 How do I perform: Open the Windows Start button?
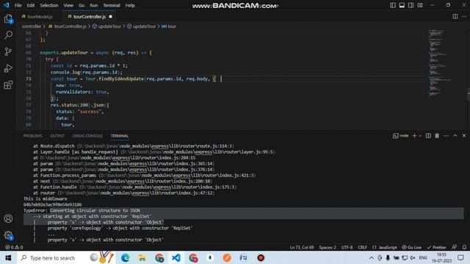(x=8, y=257)
